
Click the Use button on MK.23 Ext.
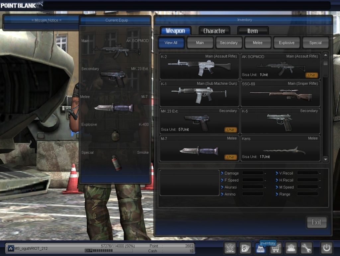pyautogui.click(x=230, y=129)
